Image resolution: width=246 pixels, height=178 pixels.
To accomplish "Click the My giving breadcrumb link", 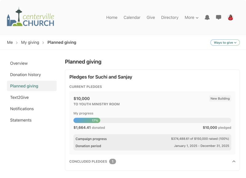I will point(30,43).
